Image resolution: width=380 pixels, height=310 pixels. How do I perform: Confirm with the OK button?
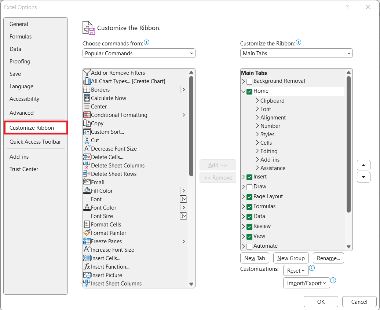(x=321, y=302)
